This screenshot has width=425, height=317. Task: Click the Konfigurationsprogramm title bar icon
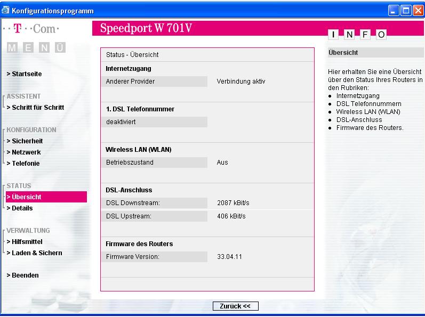[5, 11]
